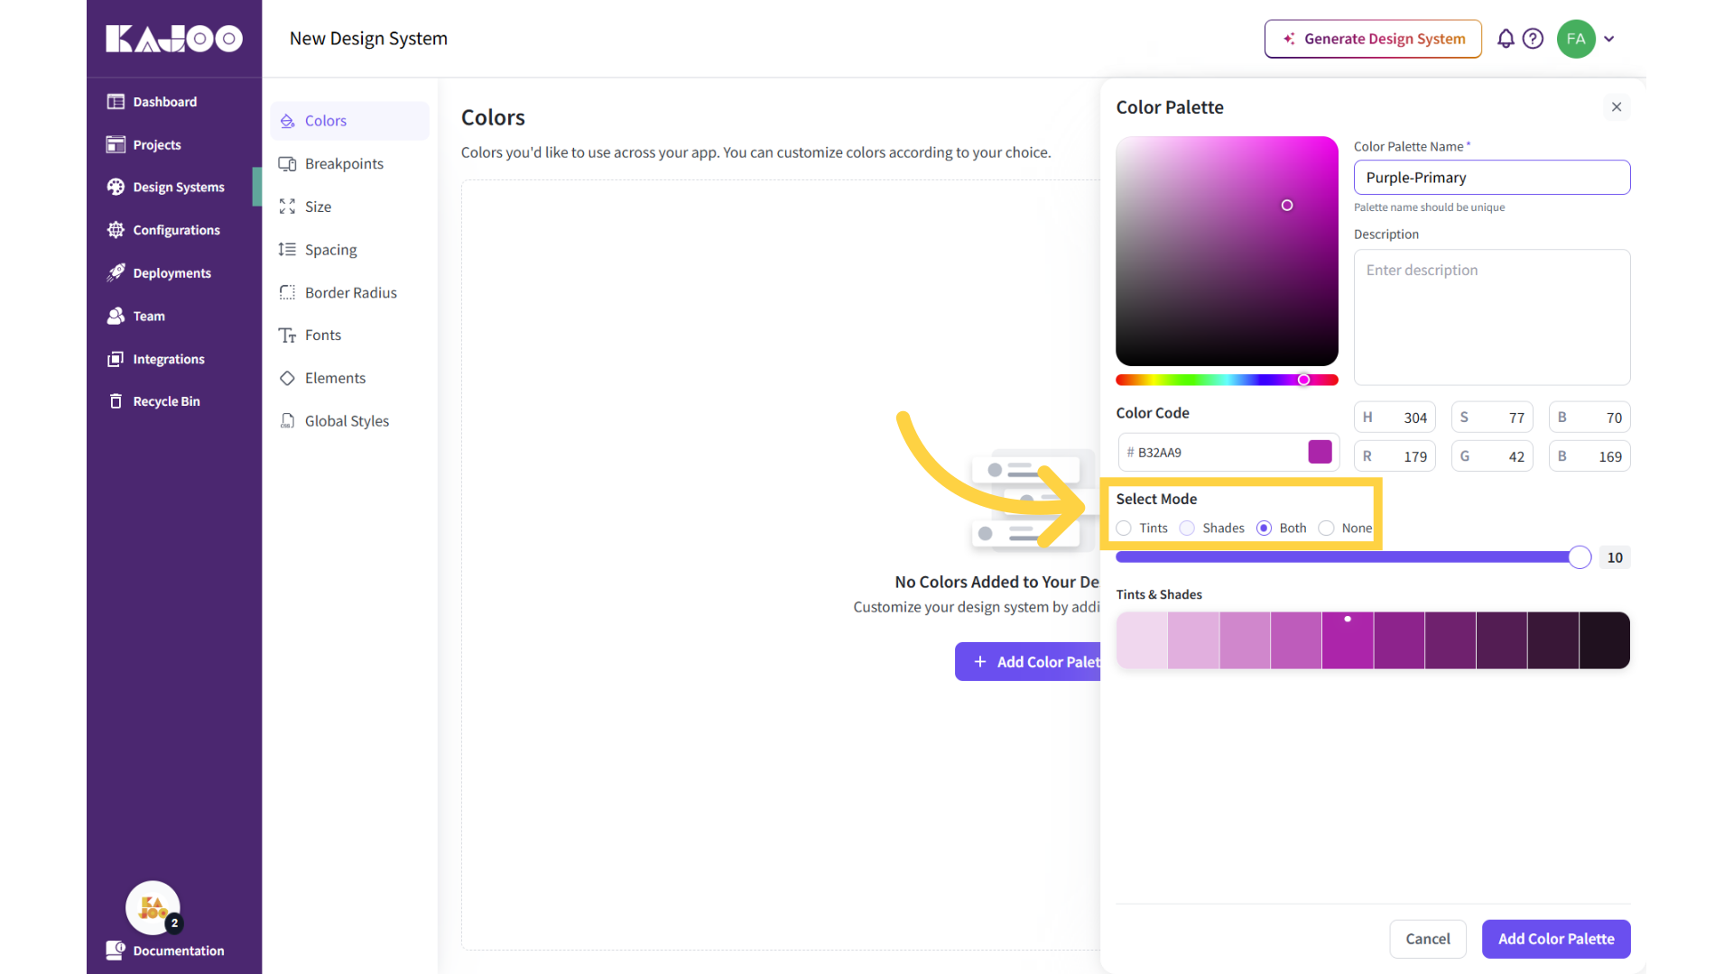The width and height of the screenshot is (1733, 974).
Task: Open the help question mark icon
Action: [1533, 39]
